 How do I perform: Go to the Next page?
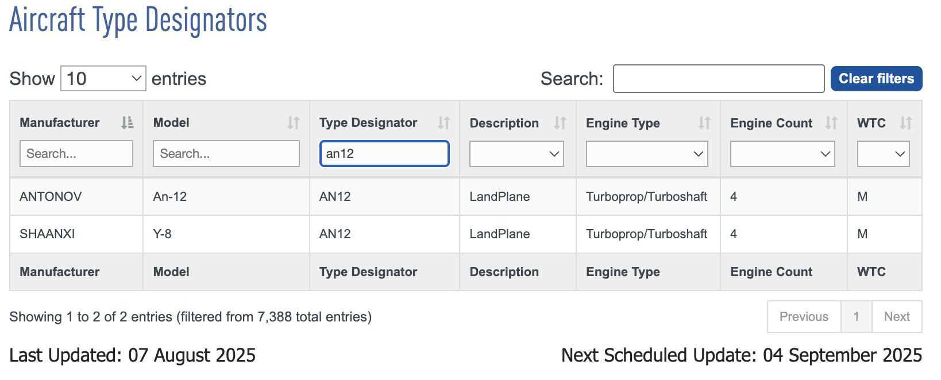point(896,317)
